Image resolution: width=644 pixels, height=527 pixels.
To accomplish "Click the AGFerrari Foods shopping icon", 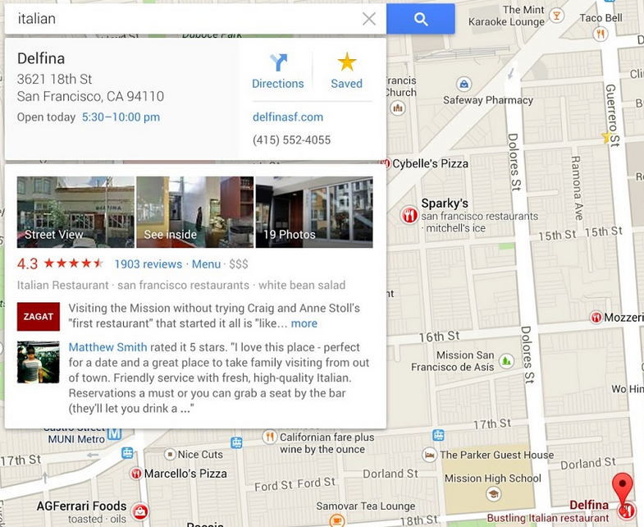I will point(139,511).
